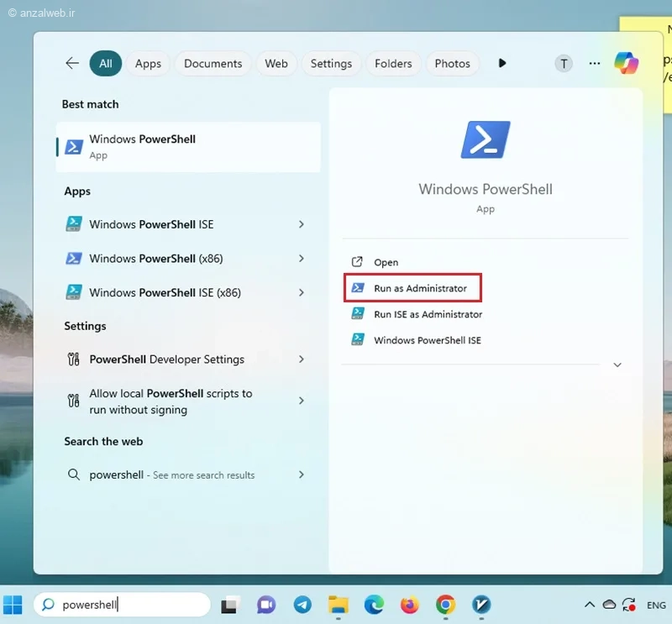The height and width of the screenshot is (624, 672).
Task: Show more filter tabs with play arrow
Action: pos(502,64)
